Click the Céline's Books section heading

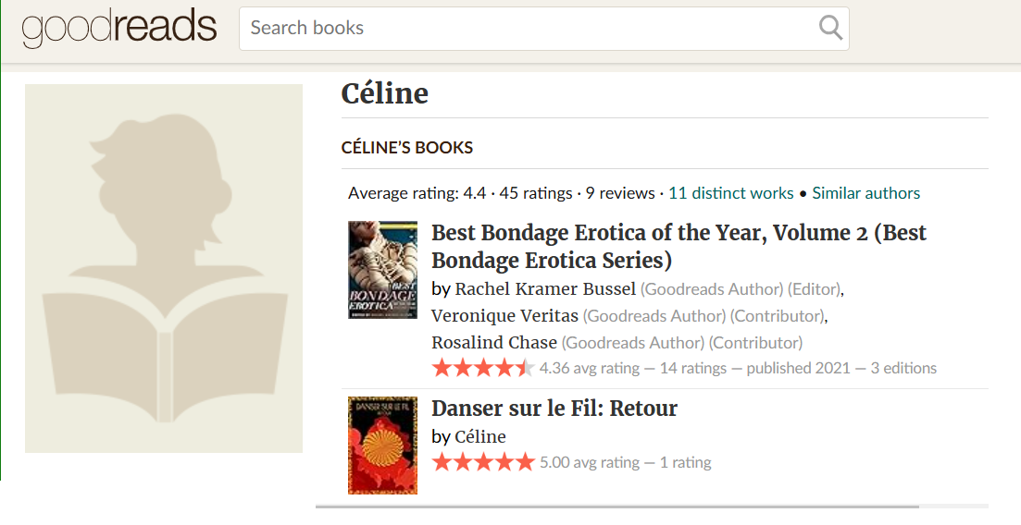pyautogui.click(x=407, y=148)
